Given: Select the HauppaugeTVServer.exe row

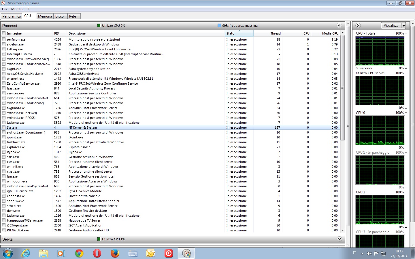Looking at the screenshot, I should click(x=170, y=220).
